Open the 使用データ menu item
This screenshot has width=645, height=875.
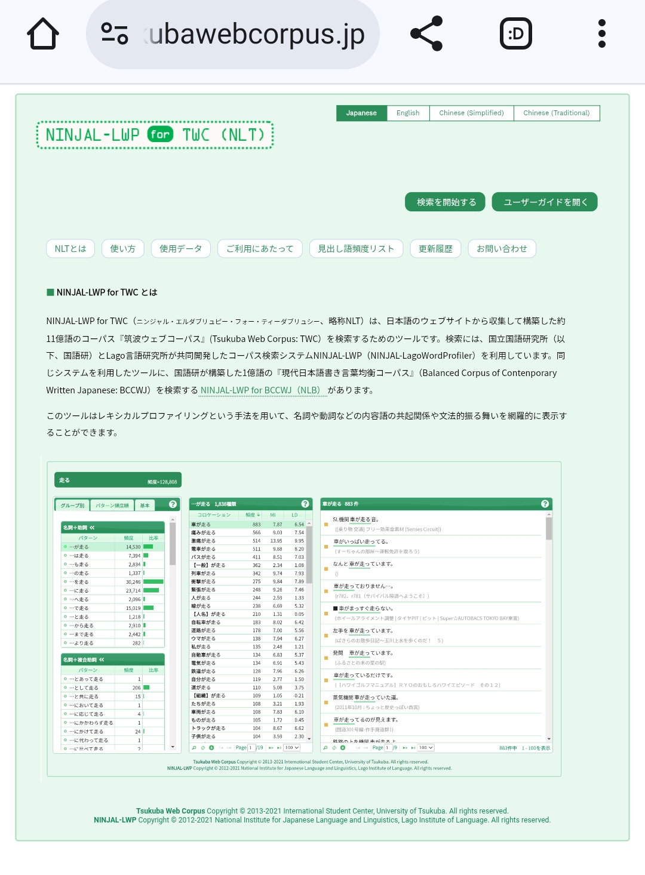[x=180, y=248]
